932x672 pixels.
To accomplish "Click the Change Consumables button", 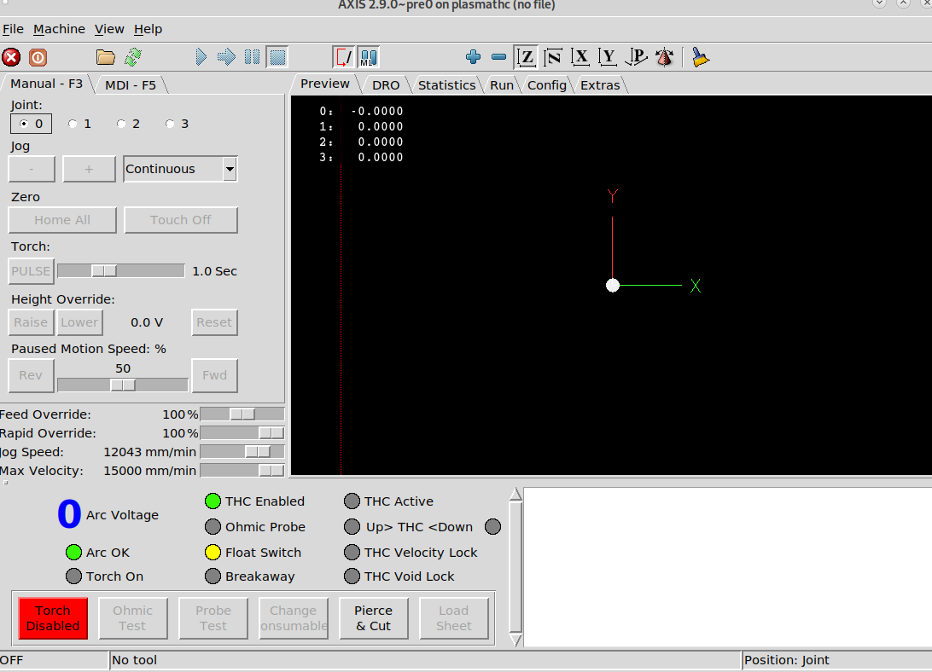I will (294, 618).
